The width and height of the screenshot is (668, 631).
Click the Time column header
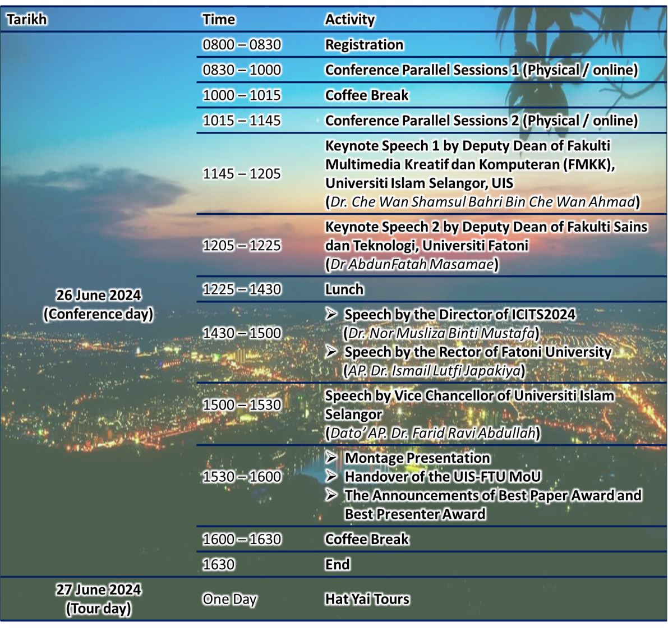[218, 20]
